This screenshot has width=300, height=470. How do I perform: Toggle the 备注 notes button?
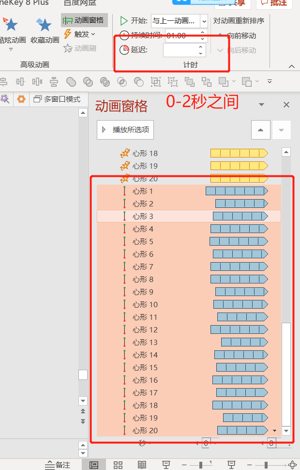(x=58, y=465)
